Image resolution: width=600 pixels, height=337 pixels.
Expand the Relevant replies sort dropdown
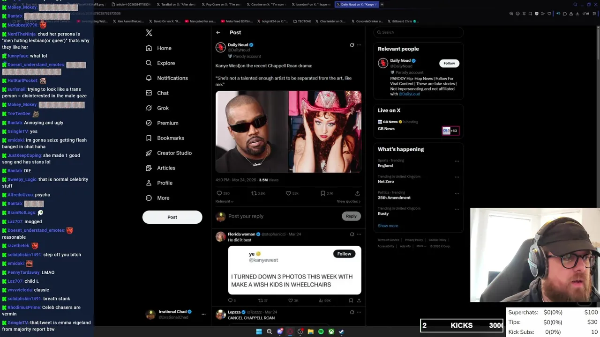coord(225,201)
